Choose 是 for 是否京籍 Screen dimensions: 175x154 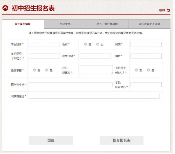(x=47, y=70)
